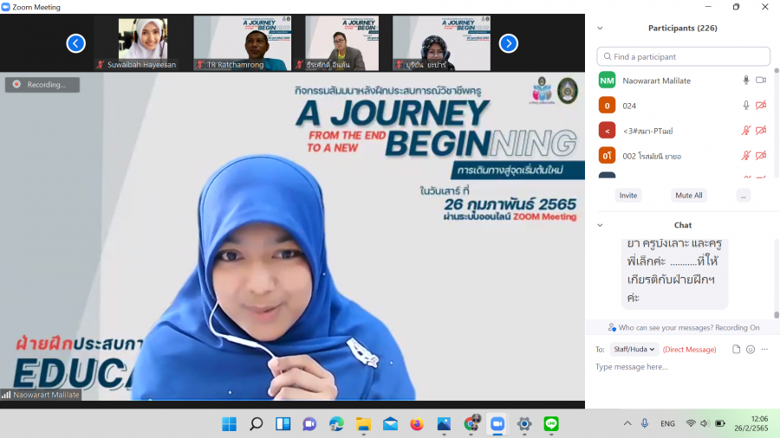Open chat more options menu
Viewport: 780px width, 438px height.
tap(765, 350)
